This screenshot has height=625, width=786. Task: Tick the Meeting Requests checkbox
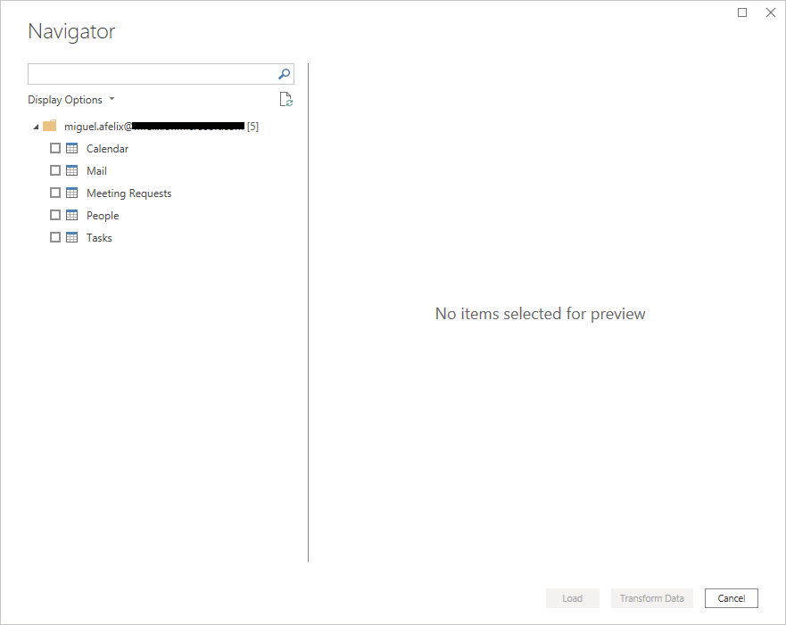coord(55,193)
